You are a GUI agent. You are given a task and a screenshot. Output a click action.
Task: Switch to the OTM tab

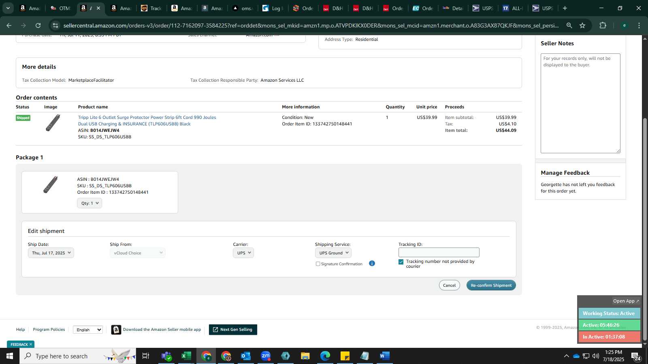coord(61,8)
